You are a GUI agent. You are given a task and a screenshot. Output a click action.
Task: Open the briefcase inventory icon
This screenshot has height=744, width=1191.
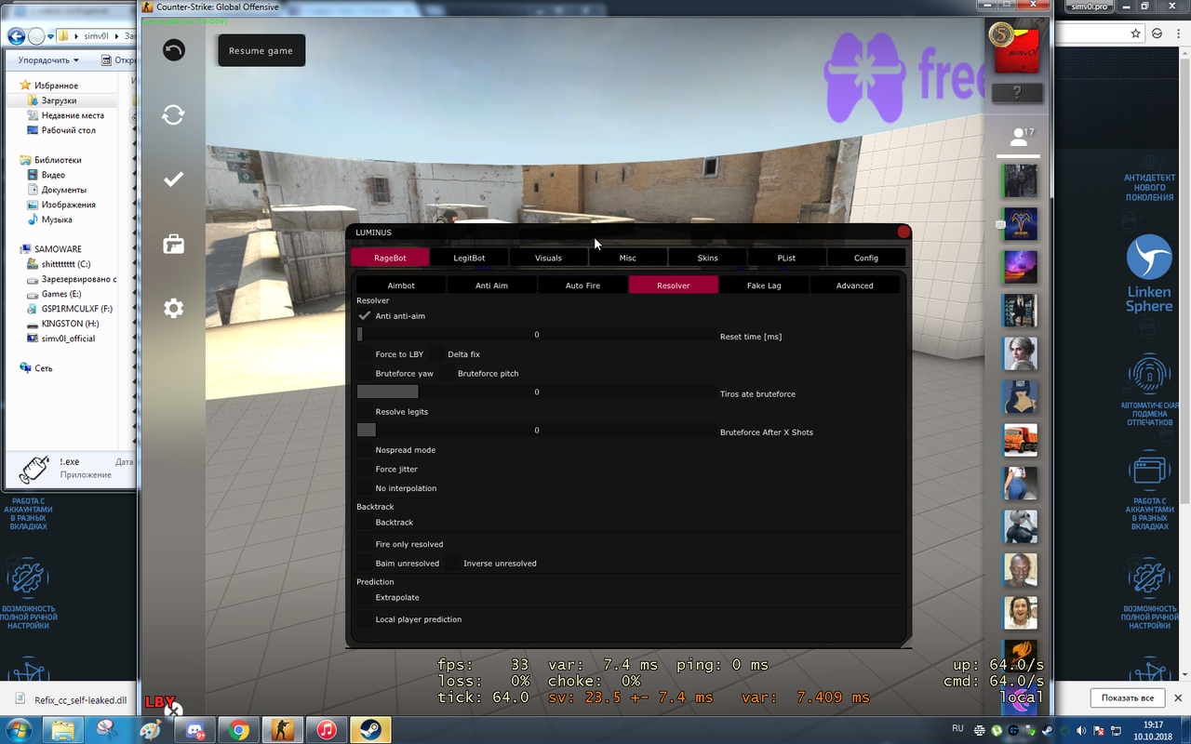click(173, 244)
